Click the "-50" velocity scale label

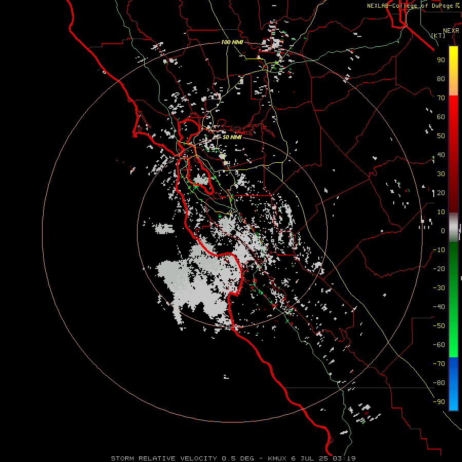click(439, 326)
